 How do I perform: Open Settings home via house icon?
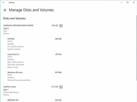[x=5, y=10]
